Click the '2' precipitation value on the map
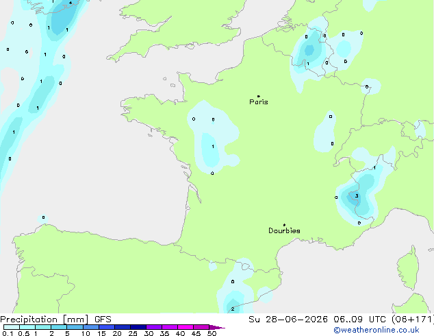 (233, 309)
